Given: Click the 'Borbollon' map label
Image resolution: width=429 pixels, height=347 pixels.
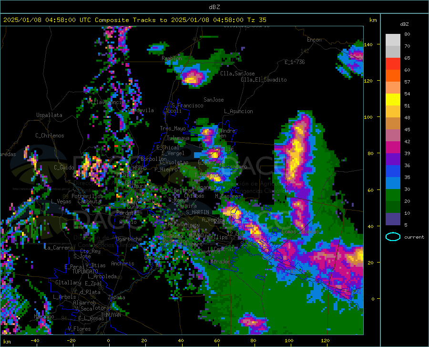Looking at the screenshot, I should pos(153,159).
